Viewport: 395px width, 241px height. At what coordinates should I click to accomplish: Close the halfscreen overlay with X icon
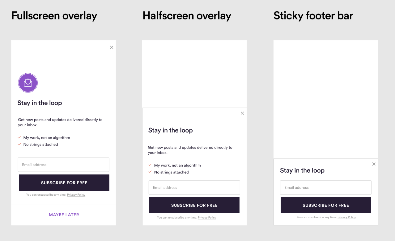[242, 113]
